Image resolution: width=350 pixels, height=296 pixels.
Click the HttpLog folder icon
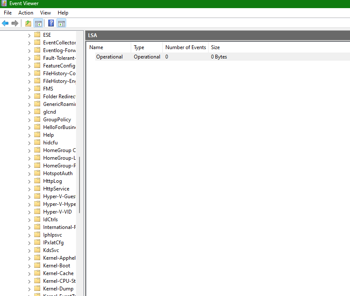click(37, 181)
